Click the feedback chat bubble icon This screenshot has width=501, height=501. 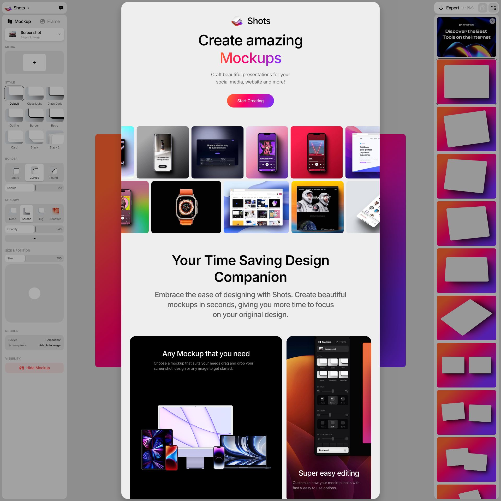(x=61, y=8)
